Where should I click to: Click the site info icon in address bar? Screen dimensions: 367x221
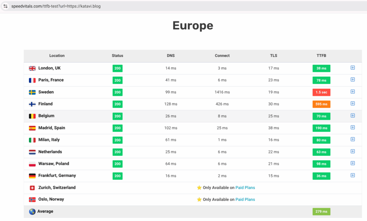pos(5,6)
